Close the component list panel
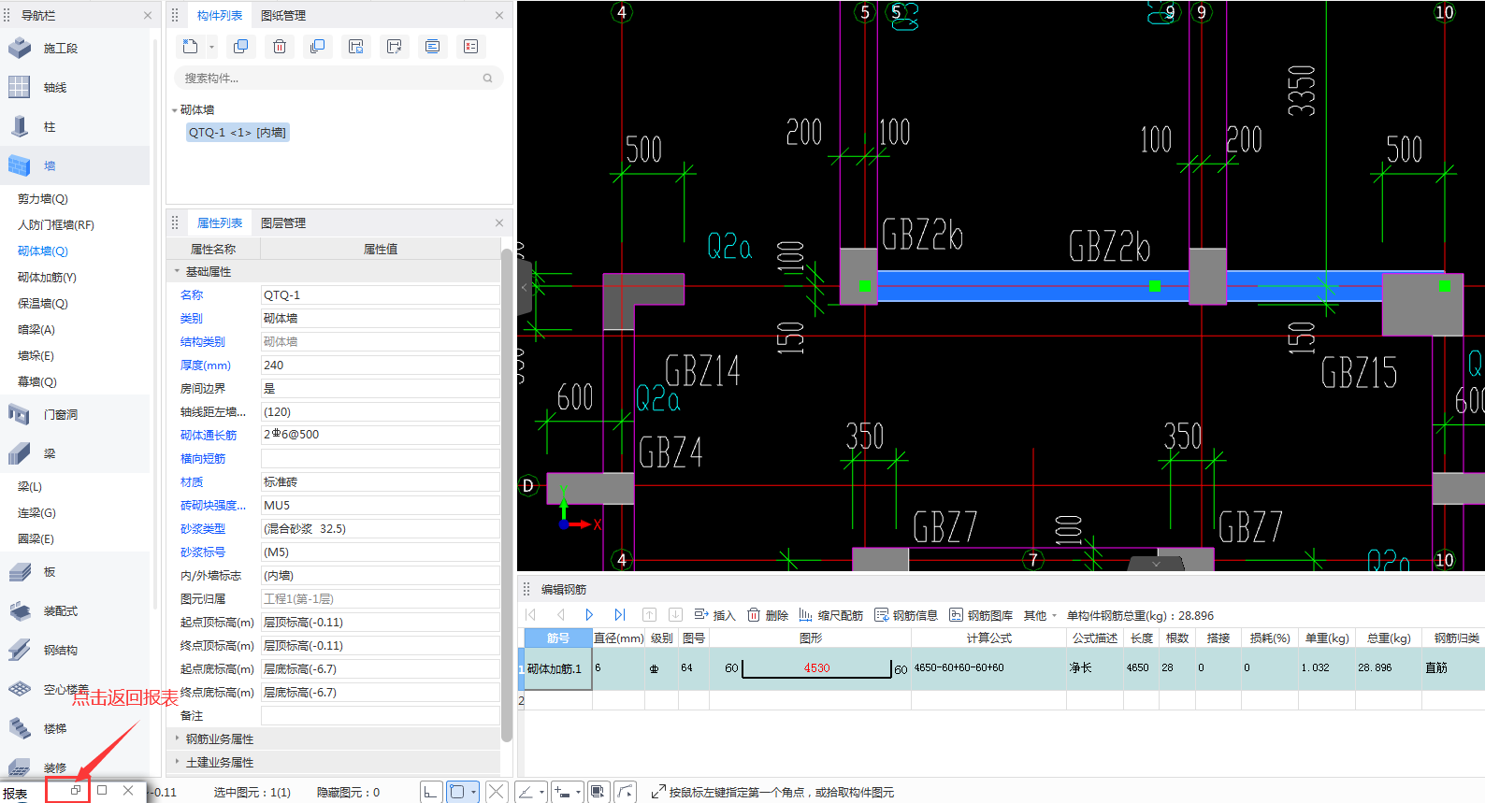This screenshot has height=803, width=1485. click(x=498, y=15)
